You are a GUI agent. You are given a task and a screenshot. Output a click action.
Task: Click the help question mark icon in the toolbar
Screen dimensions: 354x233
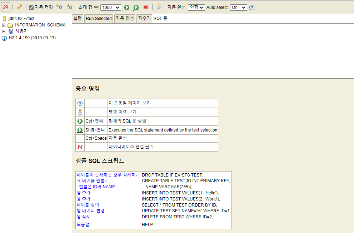tap(252, 8)
